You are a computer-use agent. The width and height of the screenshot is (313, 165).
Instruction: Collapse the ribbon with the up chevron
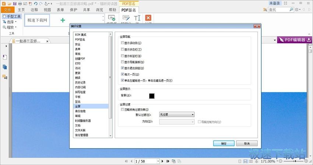click(309, 34)
